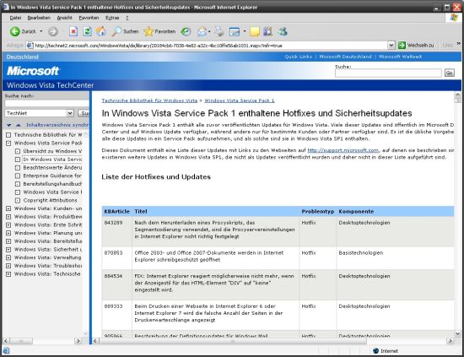Click the Print toolbar icon
This screenshot has width=464, height=357.
pyautogui.click(x=219, y=31)
